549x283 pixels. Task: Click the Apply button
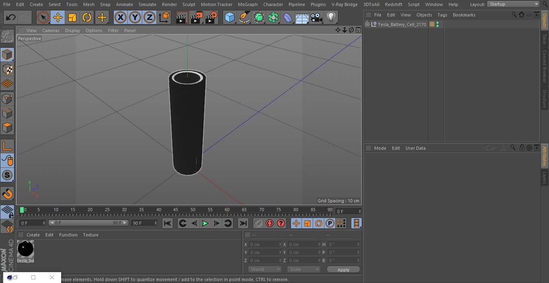[343, 269]
